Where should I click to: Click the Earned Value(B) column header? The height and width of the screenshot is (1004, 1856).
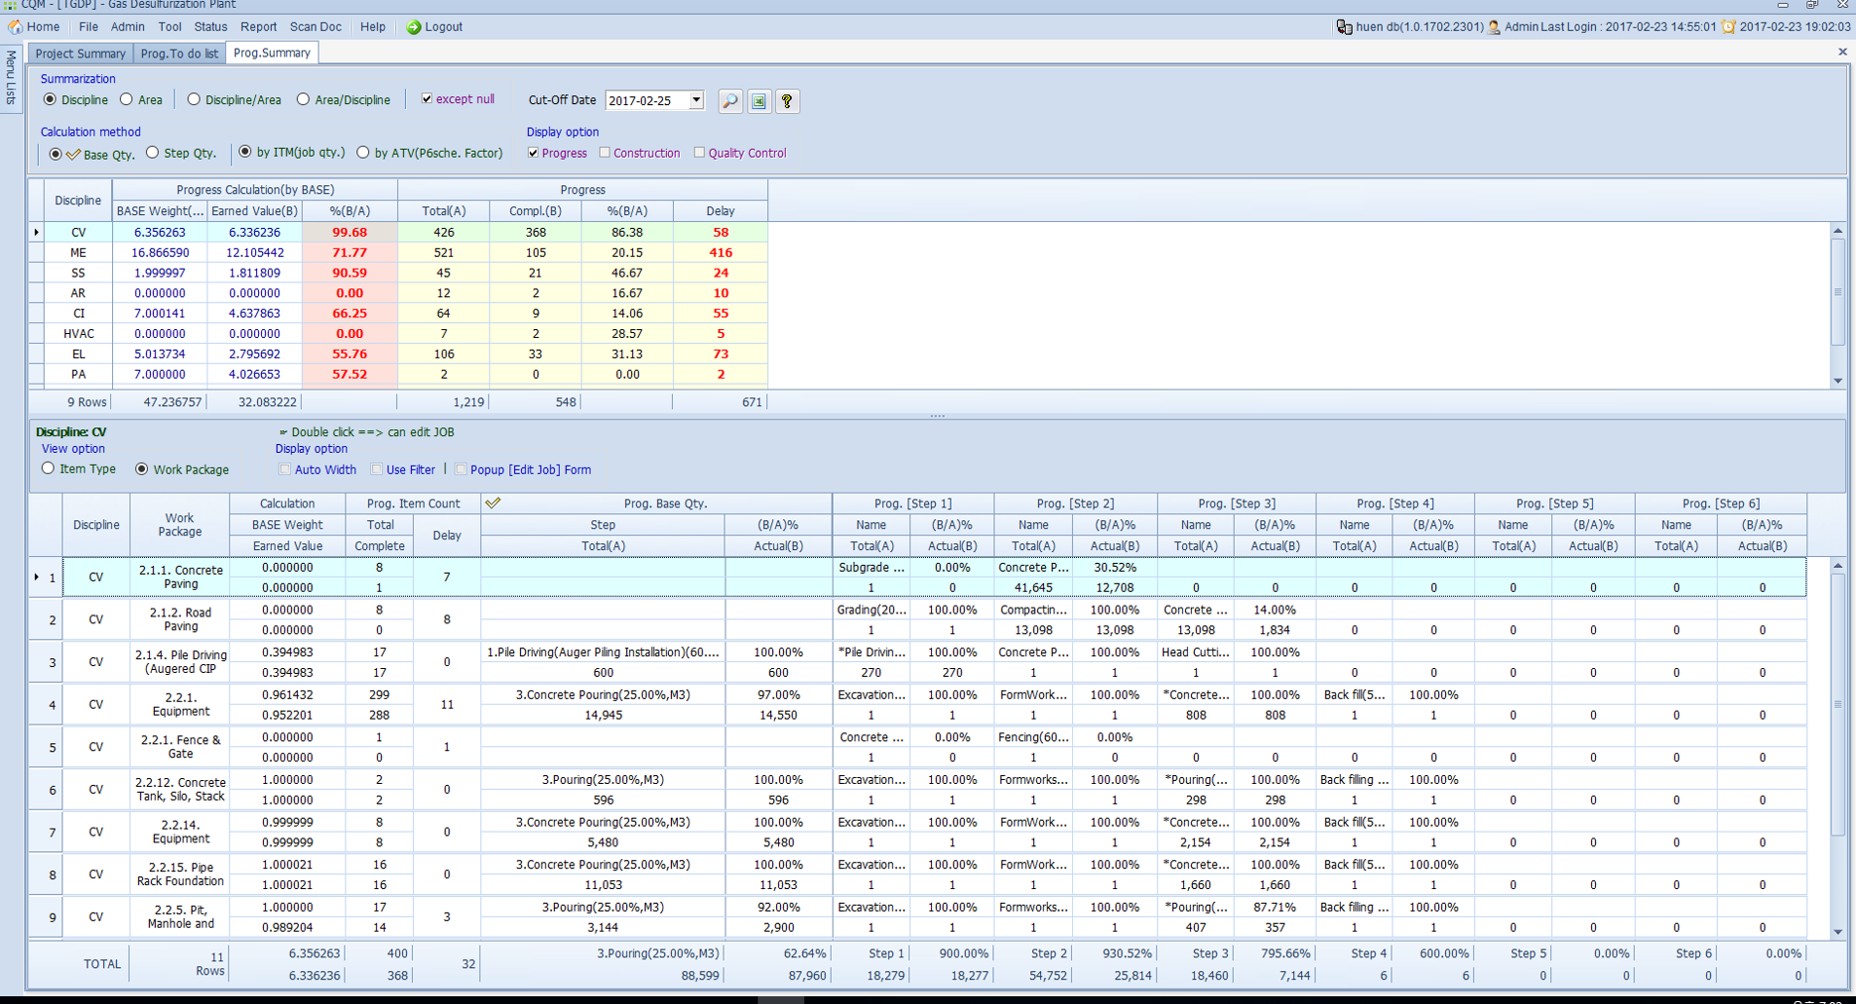pos(254,211)
